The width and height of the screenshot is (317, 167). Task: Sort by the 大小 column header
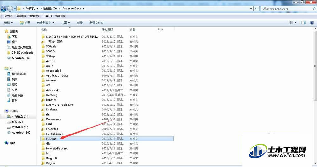pyautogui.click(x=160, y=30)
